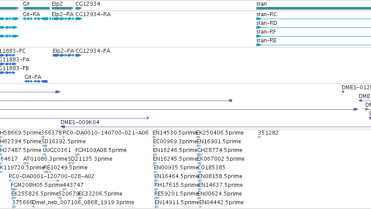Image resolution: width=371 pixels, height=209 pixels.
Task: Click the EN14530.5prime EST arrow
Action: 154,137
